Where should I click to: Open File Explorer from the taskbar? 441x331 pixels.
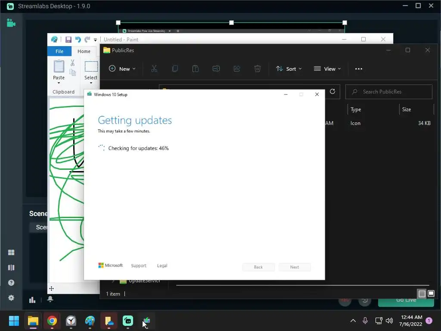tap(33, 321)
